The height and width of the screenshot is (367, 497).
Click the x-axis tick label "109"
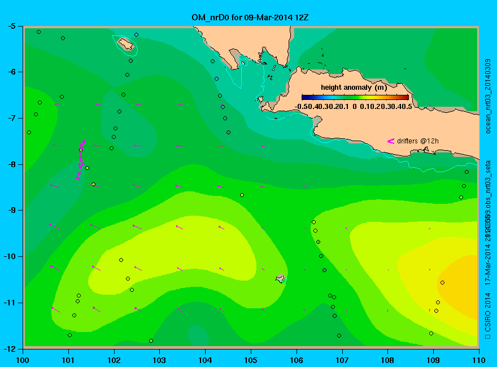click(433, 360)
